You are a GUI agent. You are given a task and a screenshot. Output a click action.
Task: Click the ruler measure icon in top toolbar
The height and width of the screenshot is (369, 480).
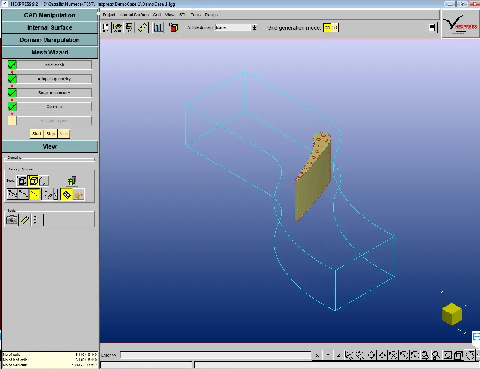pyautogui.click(x=143, y=28)
